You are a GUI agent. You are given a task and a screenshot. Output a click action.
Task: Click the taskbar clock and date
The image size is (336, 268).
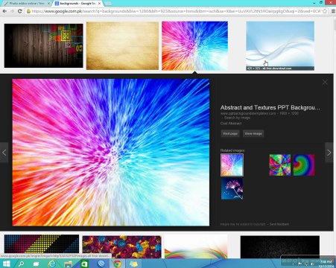326,264
